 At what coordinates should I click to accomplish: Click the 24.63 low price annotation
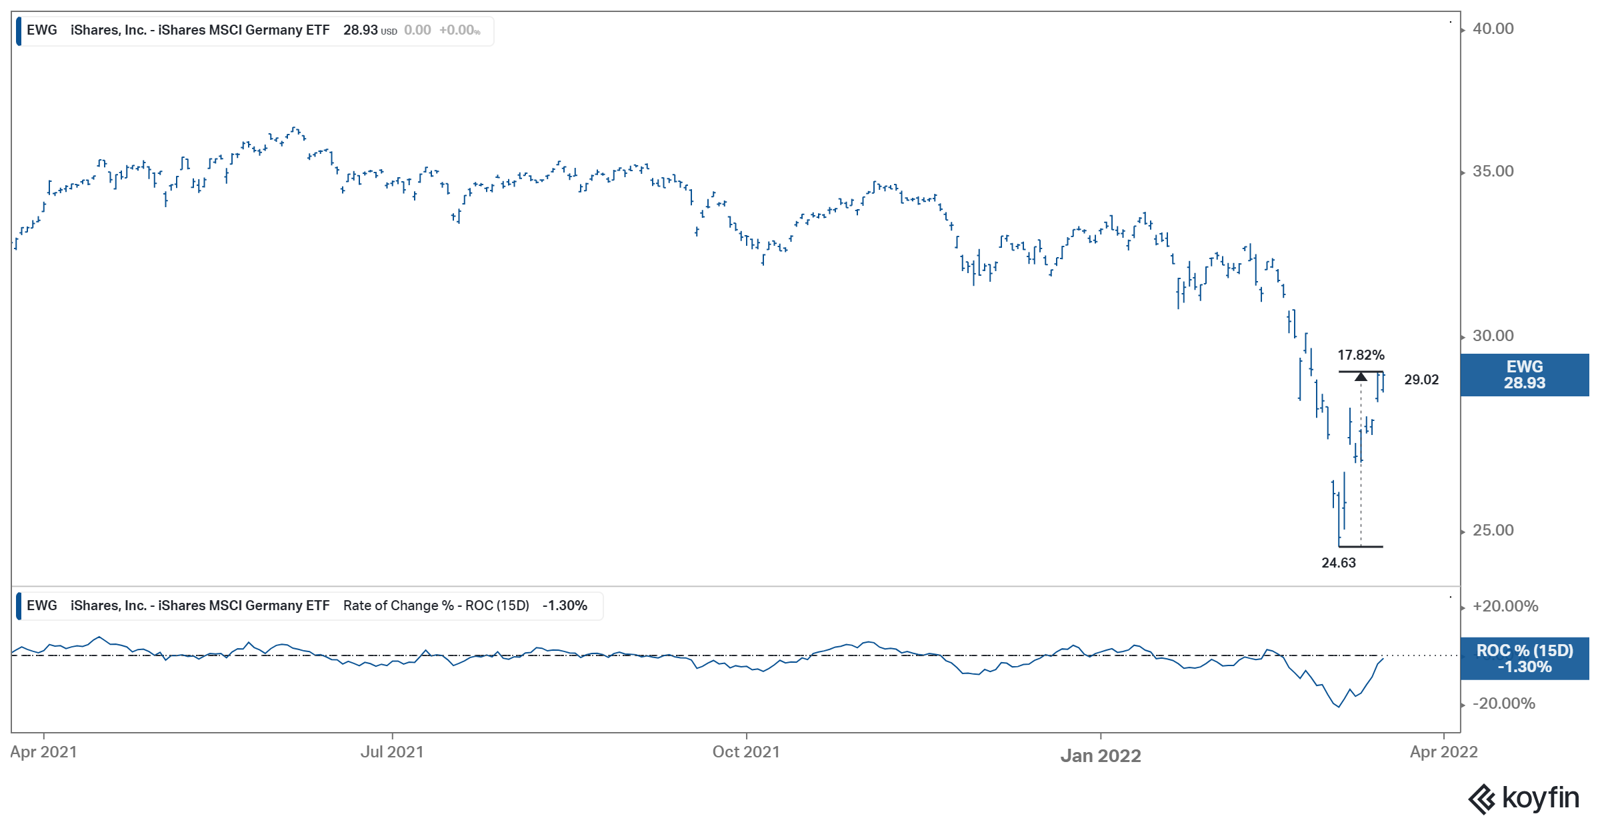pos(1339,563)
